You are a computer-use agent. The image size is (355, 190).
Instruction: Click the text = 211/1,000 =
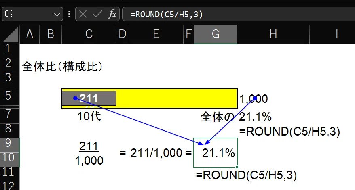[x=156, y=153]
